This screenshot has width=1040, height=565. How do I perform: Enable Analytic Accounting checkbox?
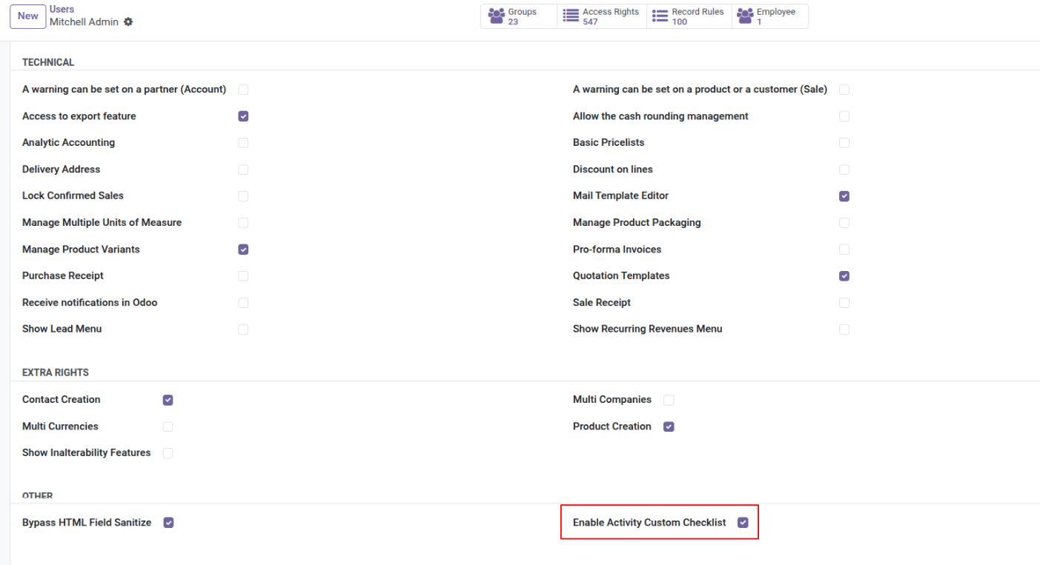[x=243, y=143]
